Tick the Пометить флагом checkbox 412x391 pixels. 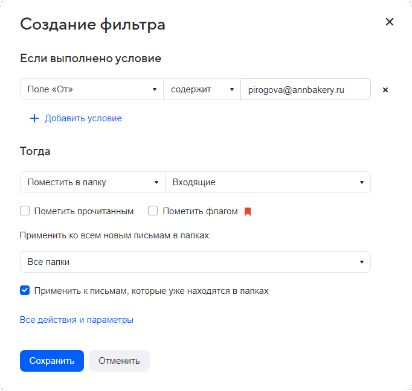coord(153,211)
